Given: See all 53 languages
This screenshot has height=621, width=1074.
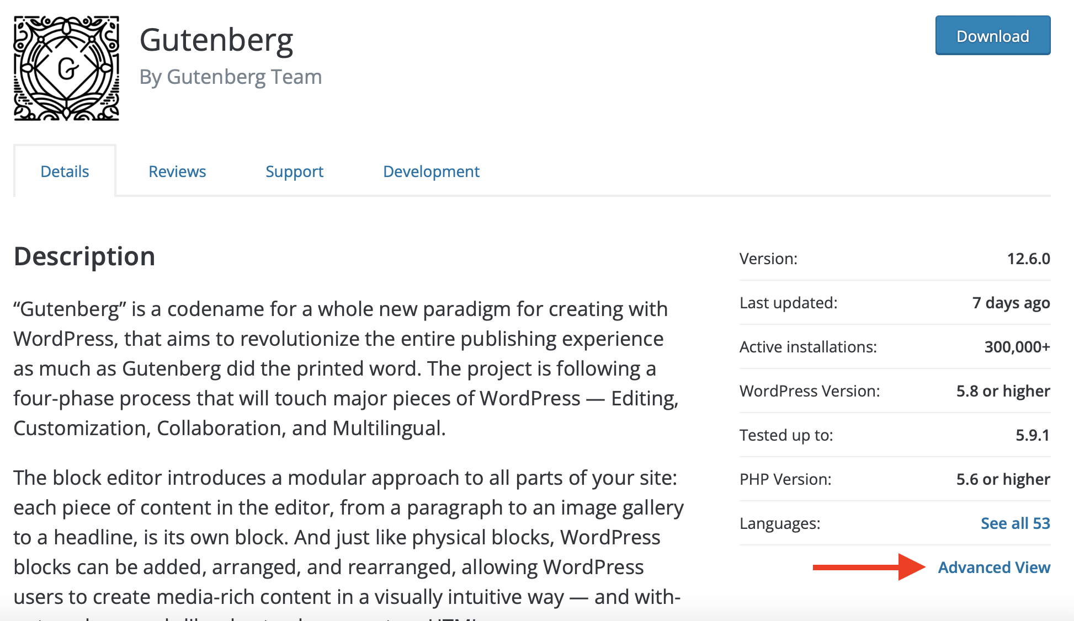Looking at the screenshot, I should (x=1014, y=523).
